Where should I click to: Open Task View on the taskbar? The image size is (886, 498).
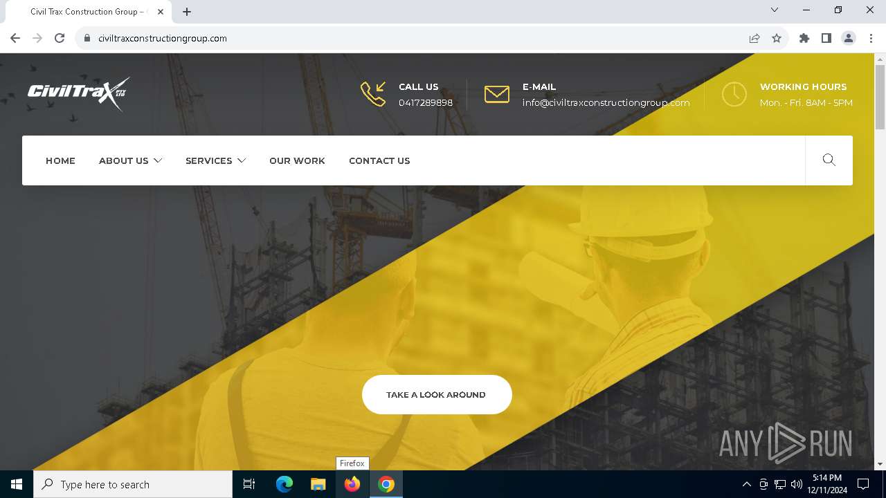pyautogui.click(x=249, y=484)
